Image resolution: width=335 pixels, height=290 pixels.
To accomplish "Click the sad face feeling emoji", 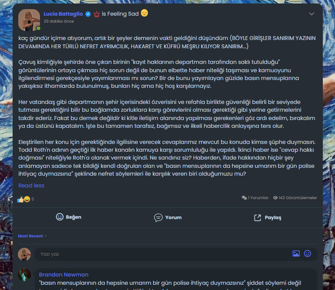I will point(144,13).
